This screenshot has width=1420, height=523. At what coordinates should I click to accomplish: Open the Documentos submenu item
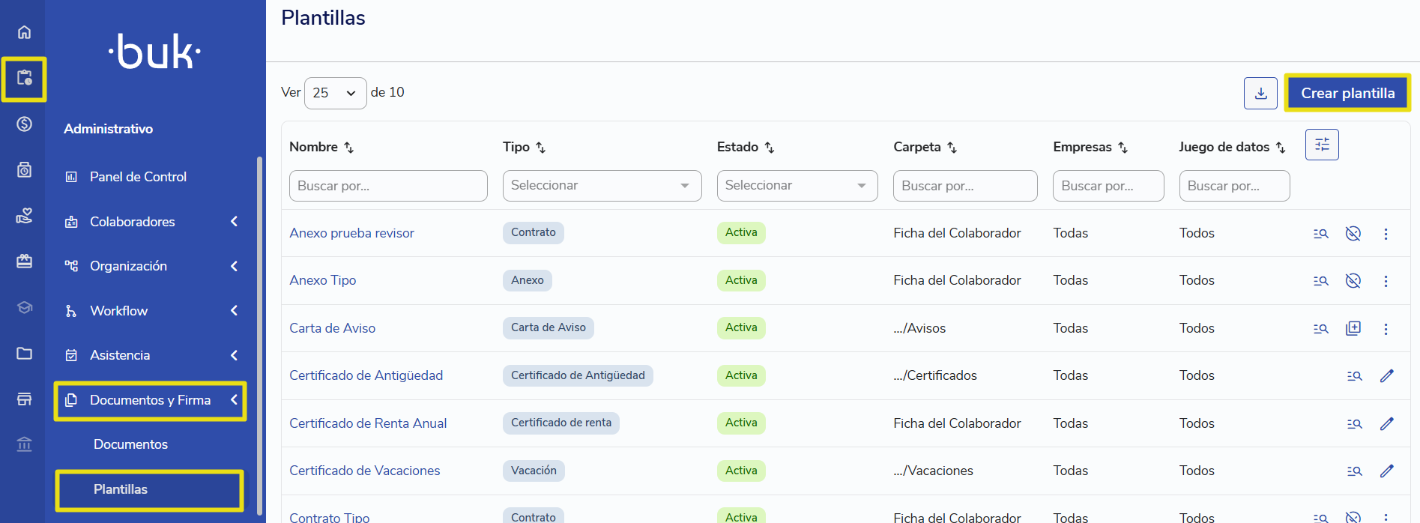point(130,444)
